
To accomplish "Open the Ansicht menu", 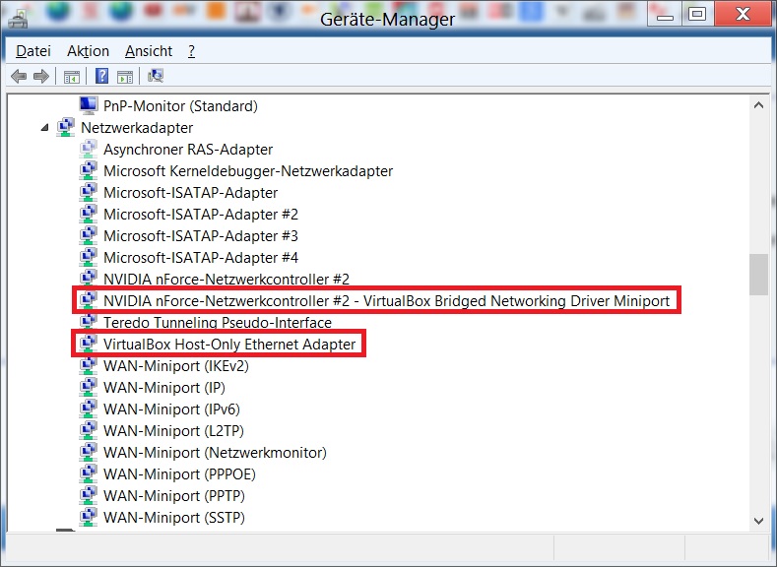I will click(149, 51).
